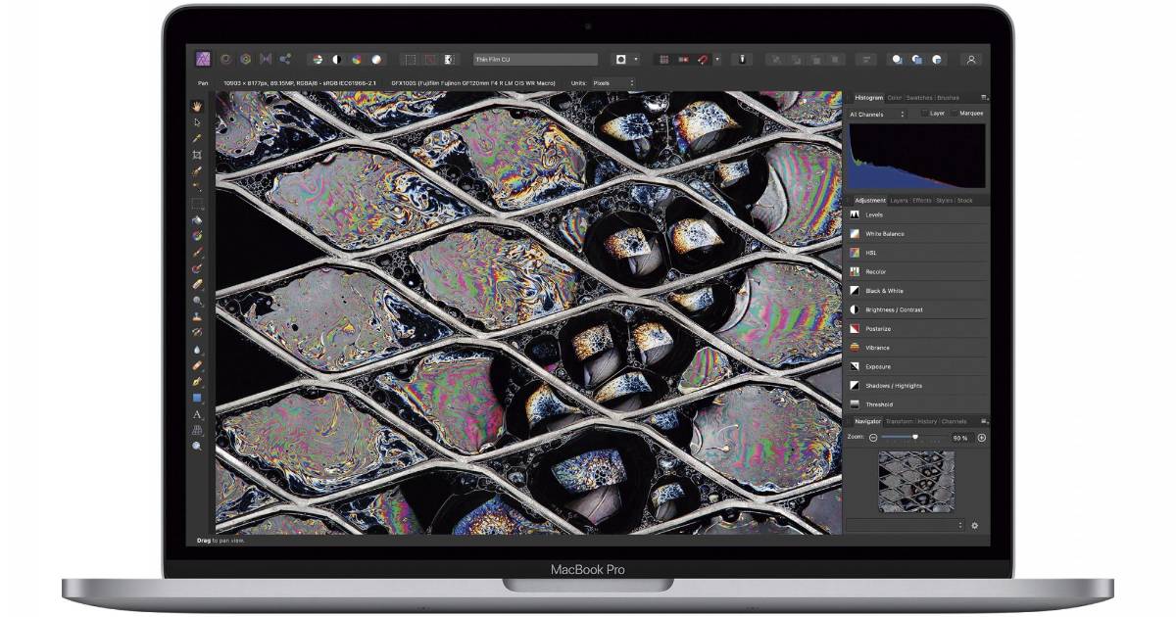Open the Units Pixels dropdown
The image size is (1176, 617).
tap(614, 83)
